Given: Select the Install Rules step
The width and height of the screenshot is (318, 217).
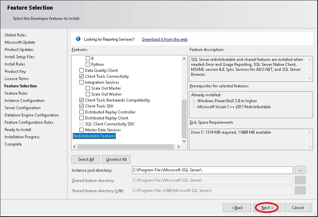Looking at the screenshot, I should tap(15, 64).
